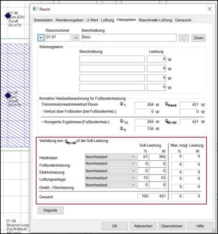Open the Fußbodenheizung Normheizlast dropdown
The width and height of the screenshot is (218, 234).
(110, 164)
